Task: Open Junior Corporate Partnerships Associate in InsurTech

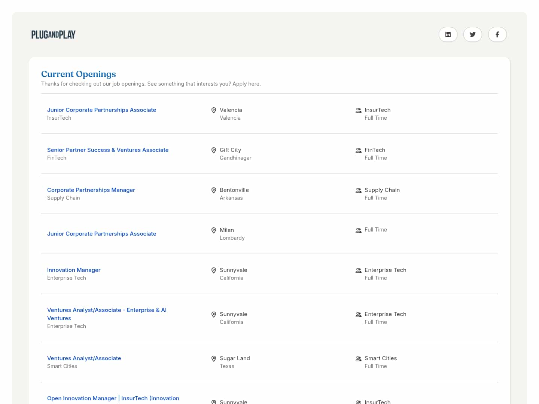Action: coord(101,110)
